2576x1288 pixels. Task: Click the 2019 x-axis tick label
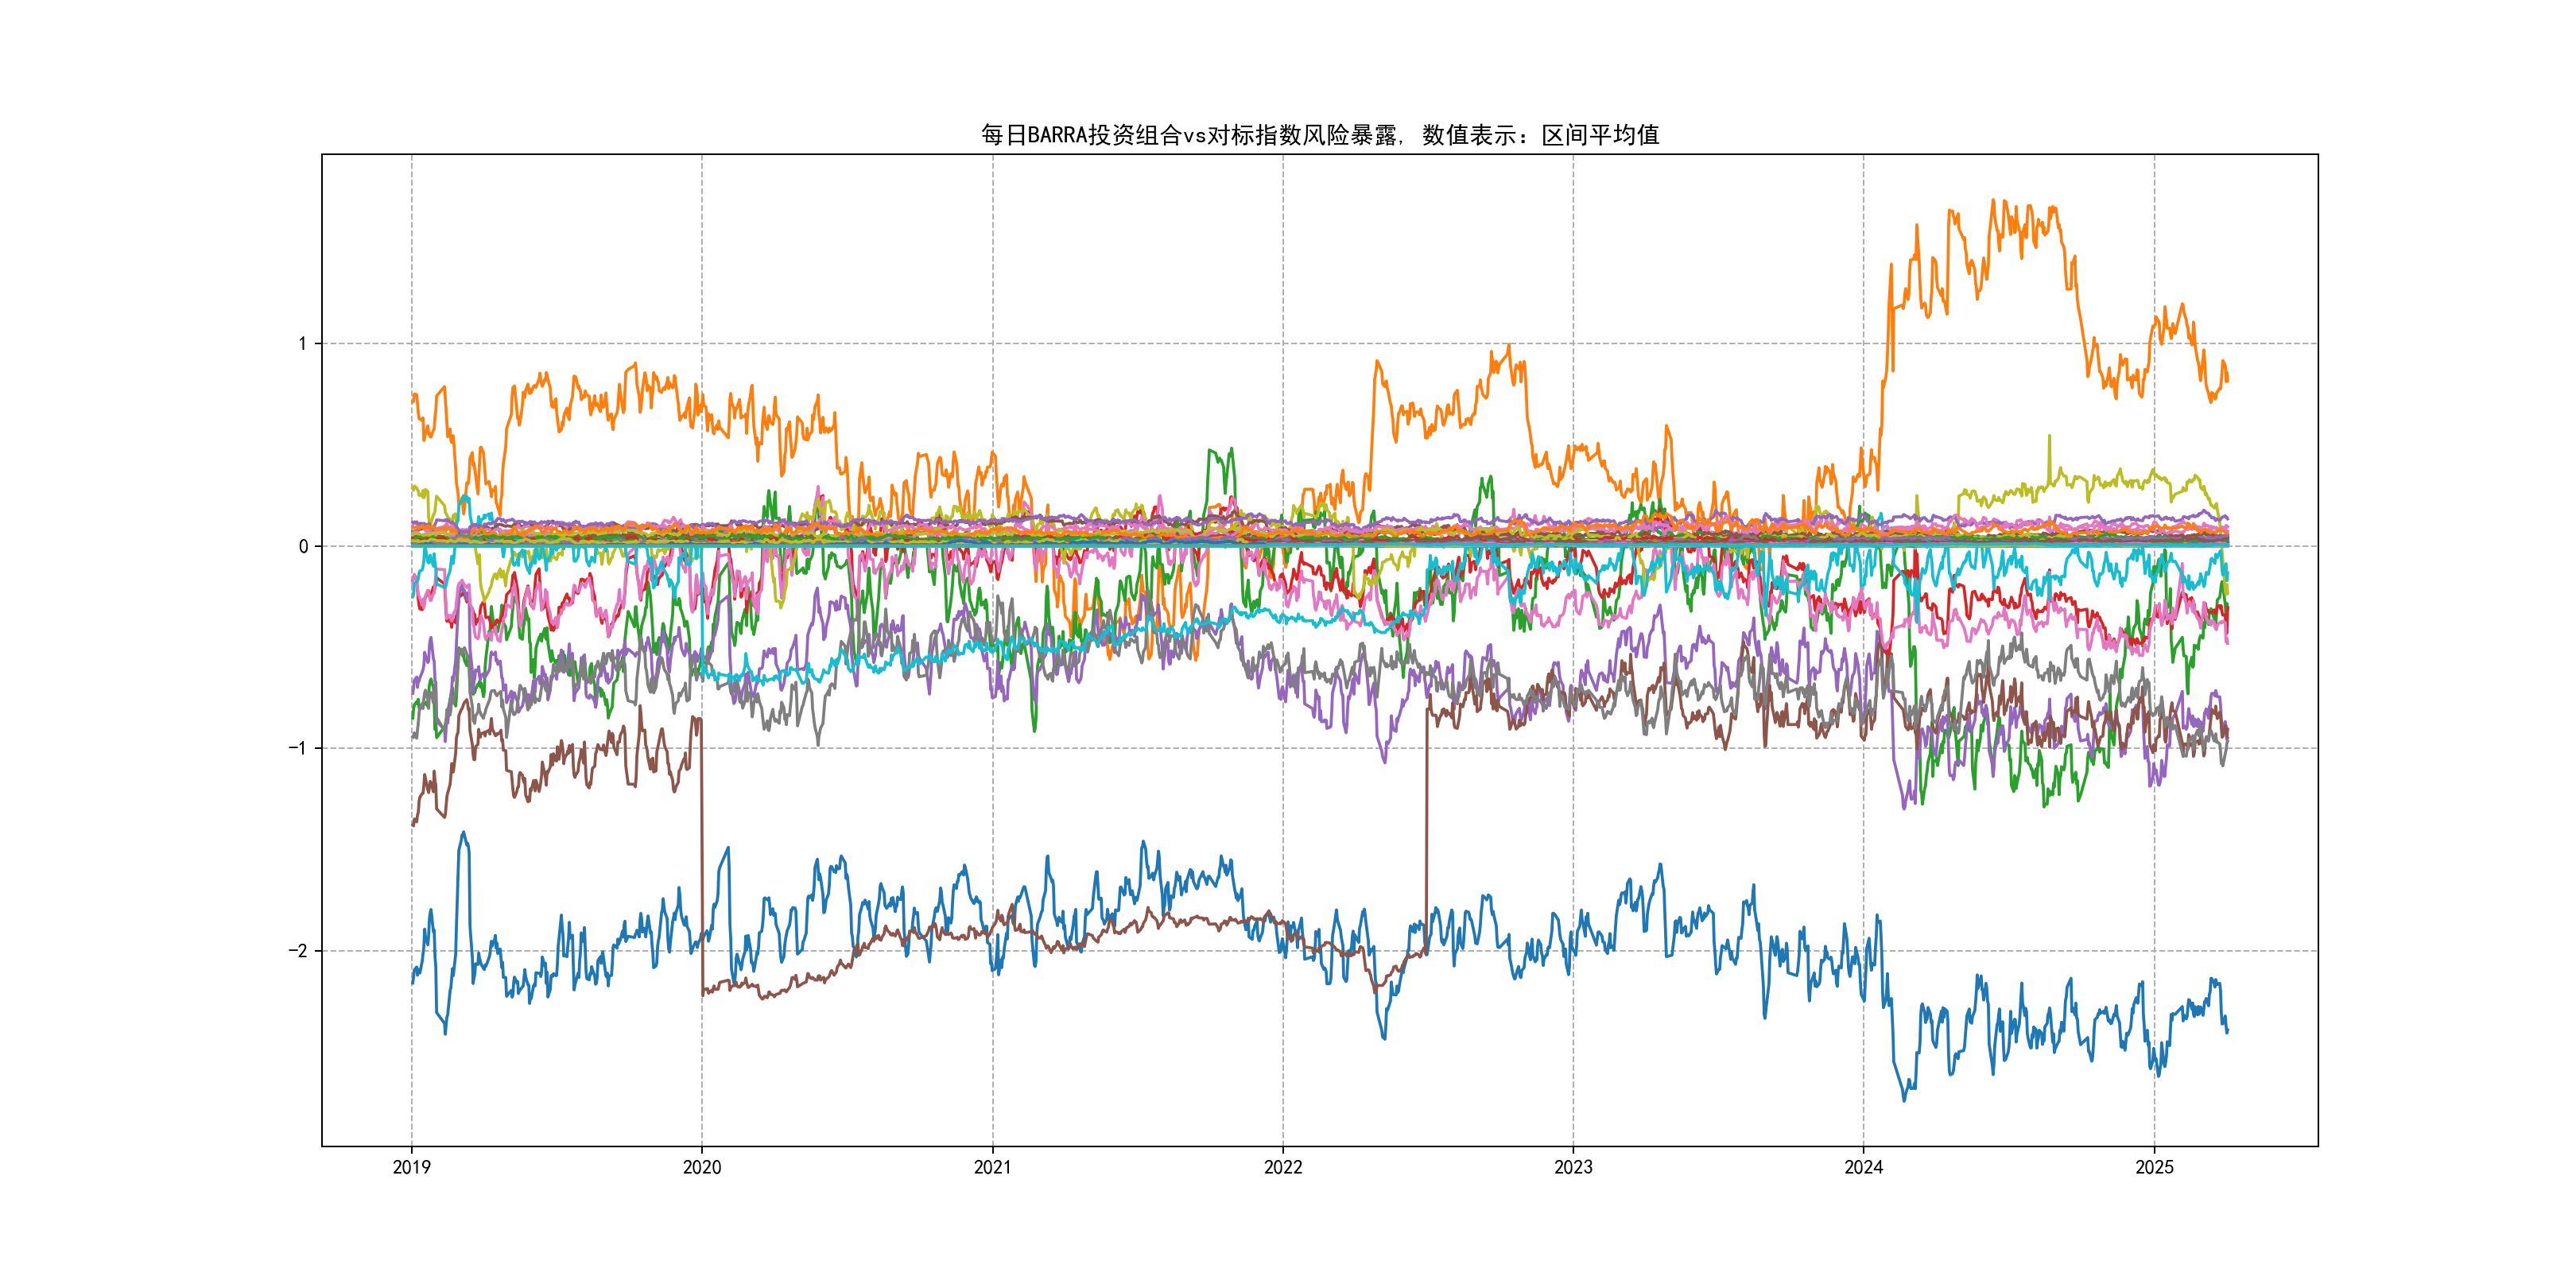point(411,1167)
